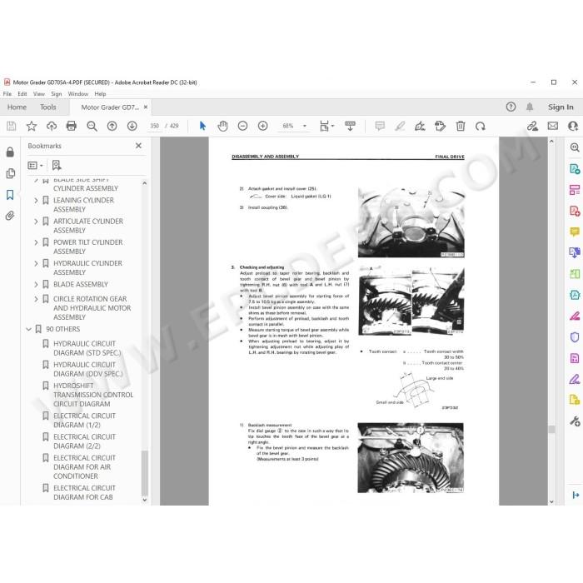Expand CIRCLE ROTATION GEAR bookmark
Viewport: 583px width, 583px height.
[36, 299]
